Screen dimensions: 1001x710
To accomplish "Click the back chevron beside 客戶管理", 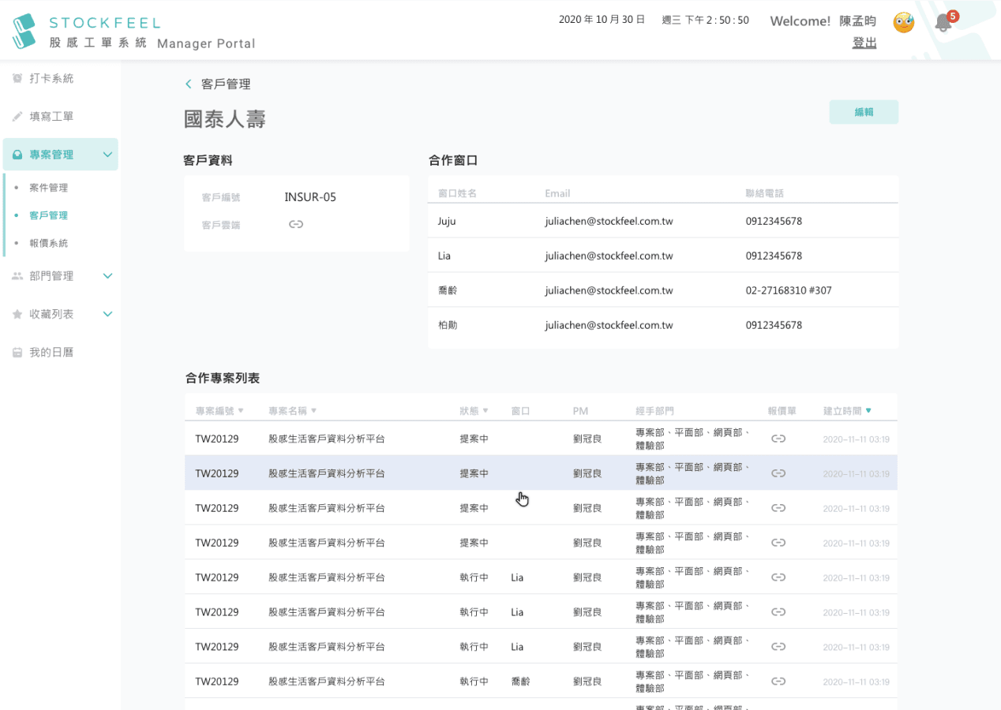I will (x=188, y=84).
